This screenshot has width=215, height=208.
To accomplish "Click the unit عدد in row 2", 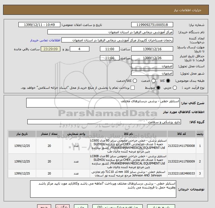I will click(76, 162).
